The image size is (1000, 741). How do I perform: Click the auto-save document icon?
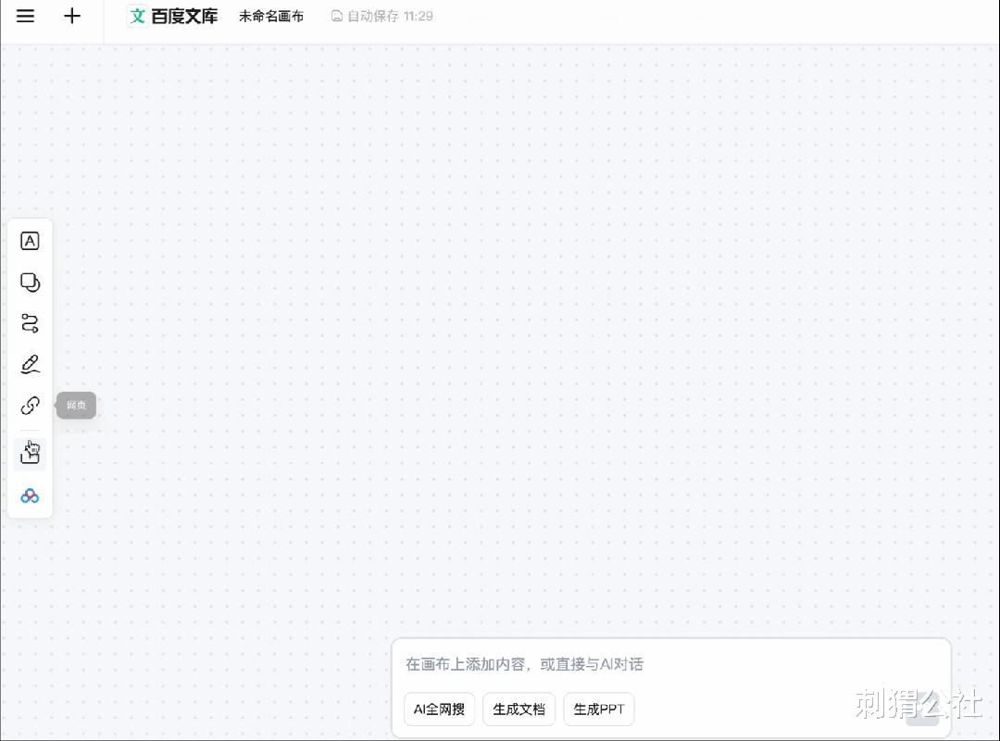point(337,16)
